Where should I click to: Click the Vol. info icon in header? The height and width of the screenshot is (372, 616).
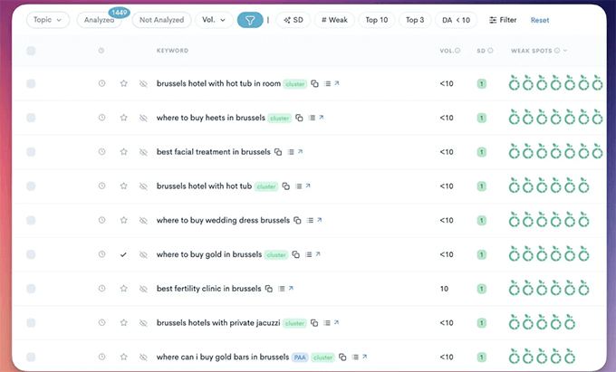pyautogui.click(x=457, y=51)
